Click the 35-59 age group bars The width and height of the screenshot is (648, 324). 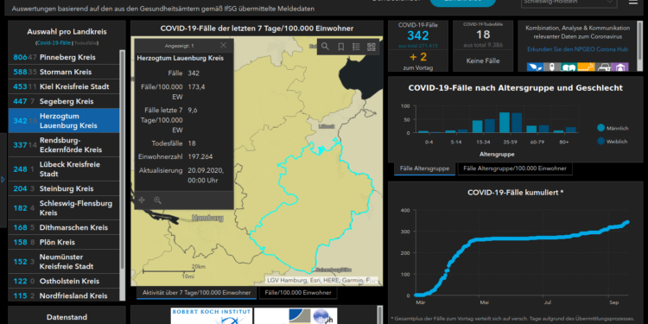[x=510, y=123]
